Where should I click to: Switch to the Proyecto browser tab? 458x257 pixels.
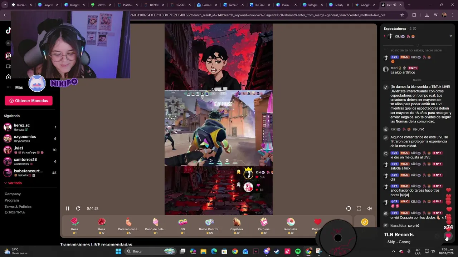pos(48,5)
